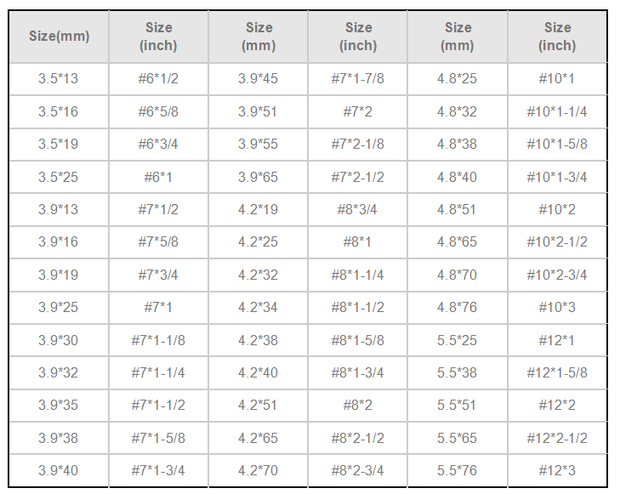Click the #12*3 cell

pos(558,471)
